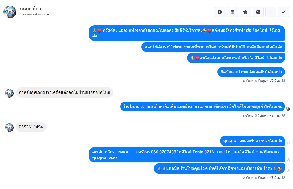Click the contact name in the header
Screen dimensions: 293x189
coord(30,9)
